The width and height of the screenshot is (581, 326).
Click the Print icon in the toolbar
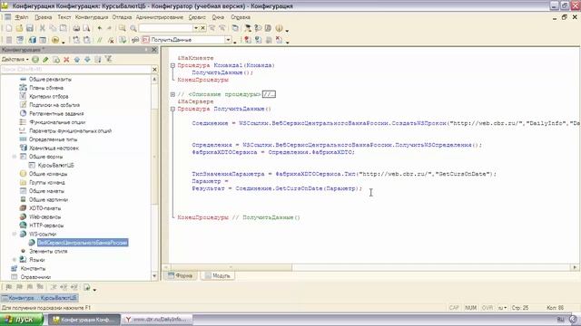coord(76,28)
